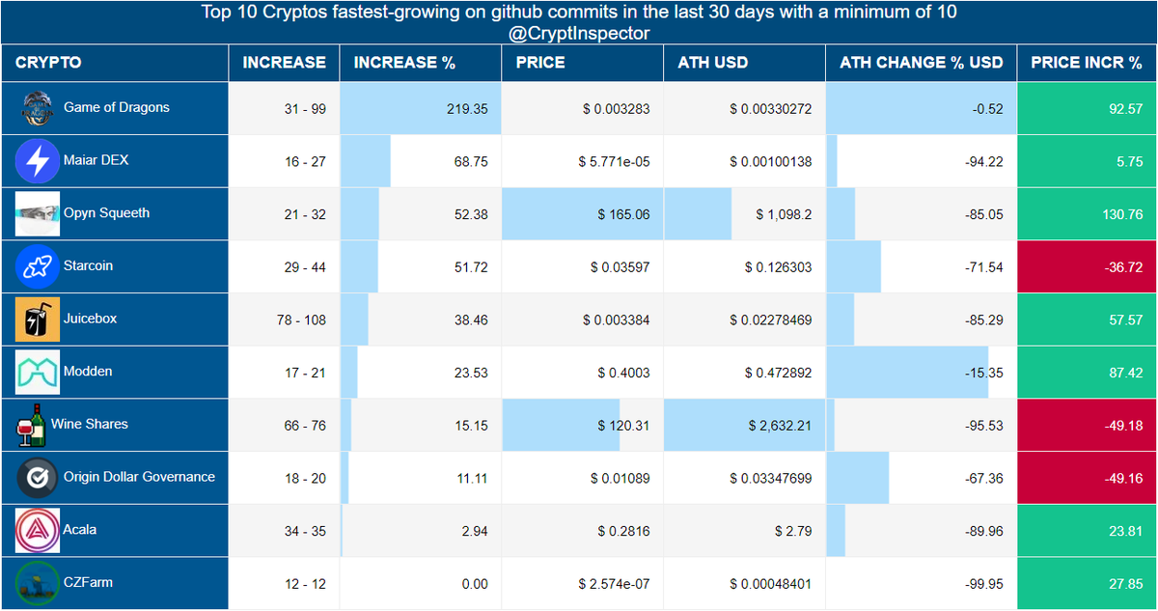Select the '78 - 108' increase cell
The height and width of the screenshot is (611, 1158).
[284, 319]
